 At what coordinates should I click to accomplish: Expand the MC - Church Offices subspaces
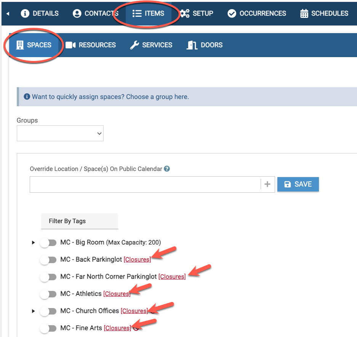click(x=34, y=311)
